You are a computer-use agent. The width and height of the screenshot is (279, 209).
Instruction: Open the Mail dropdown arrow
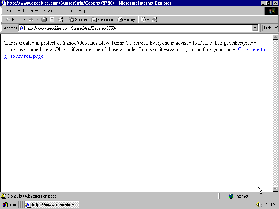pos(148,20)
